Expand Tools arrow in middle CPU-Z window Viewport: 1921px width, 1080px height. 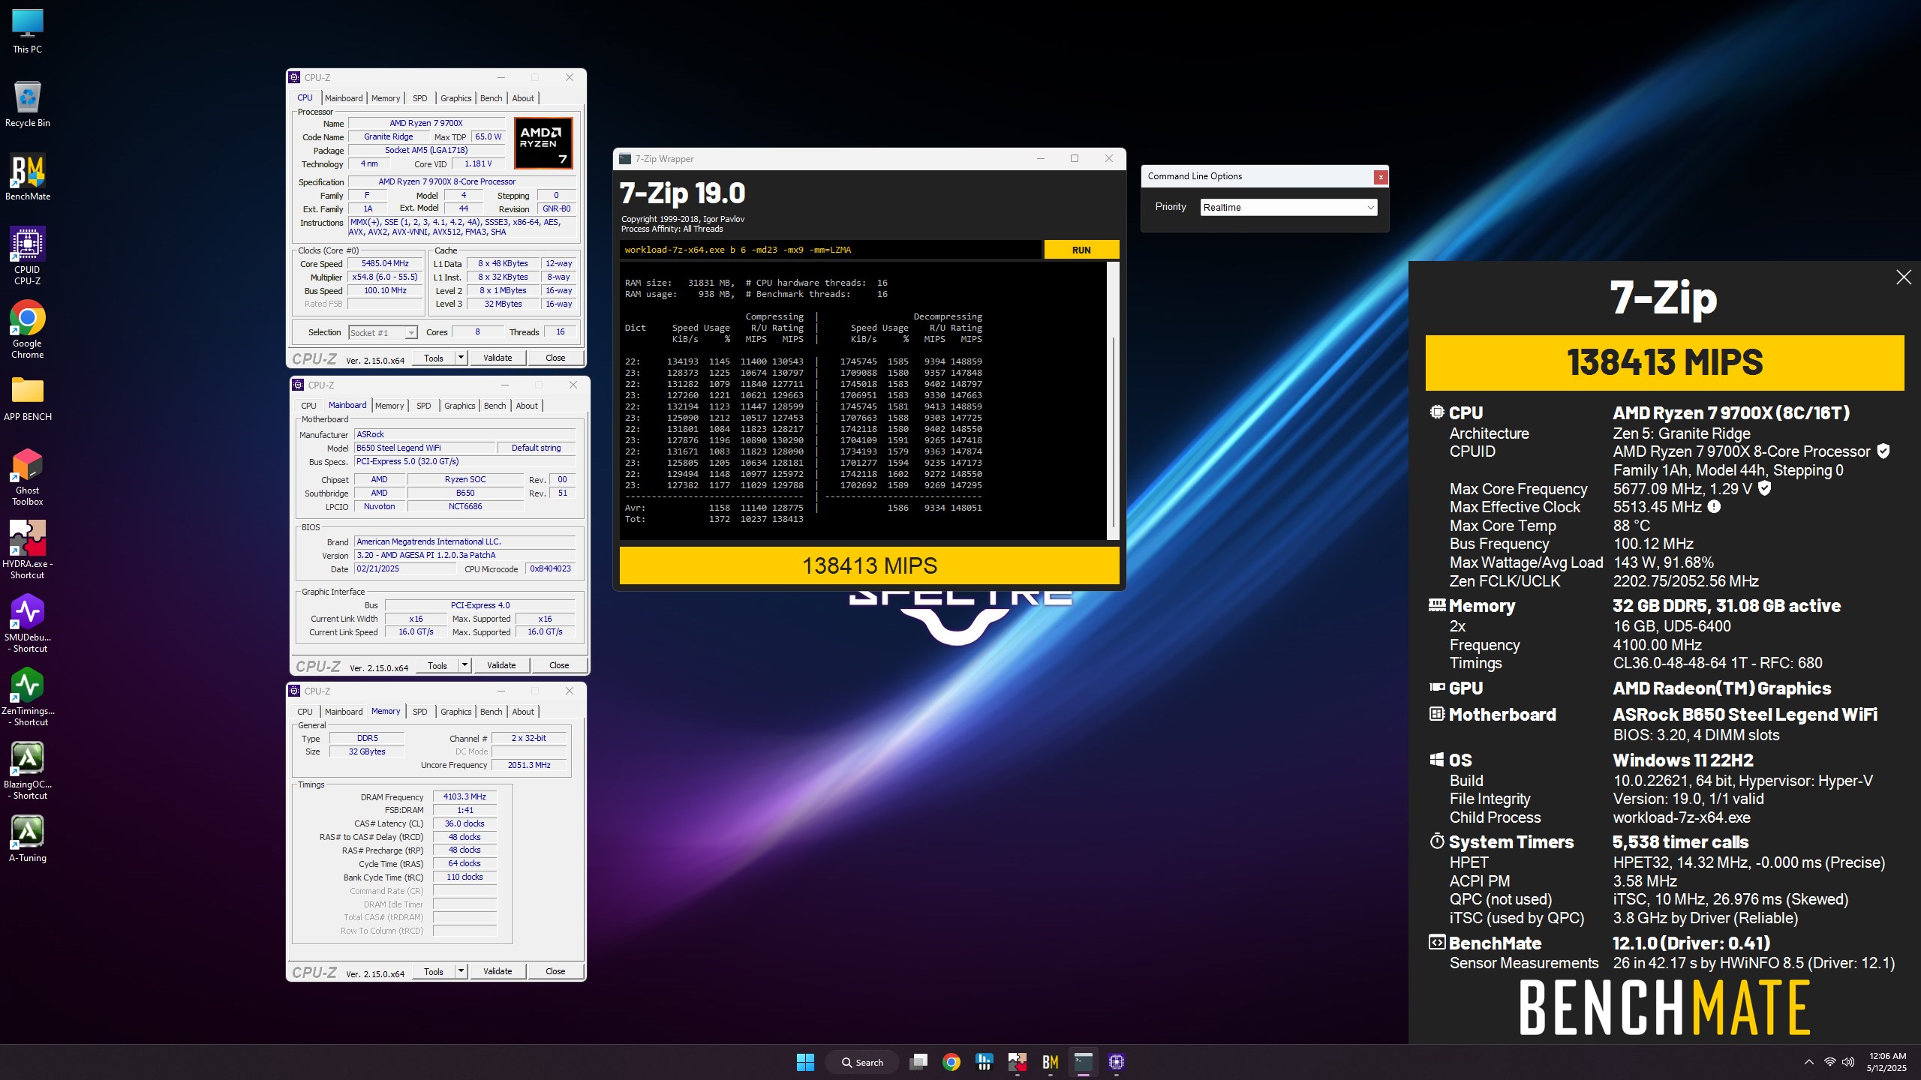click(465, 665)
